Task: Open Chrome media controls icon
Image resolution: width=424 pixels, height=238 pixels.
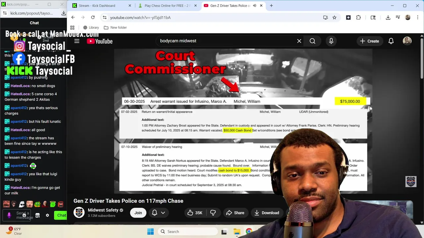Action: click(x=398, y=18)
